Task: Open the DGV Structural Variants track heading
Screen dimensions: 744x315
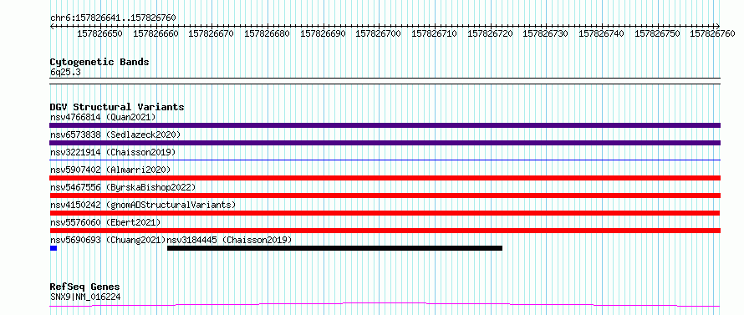Action: pos(117,107)
